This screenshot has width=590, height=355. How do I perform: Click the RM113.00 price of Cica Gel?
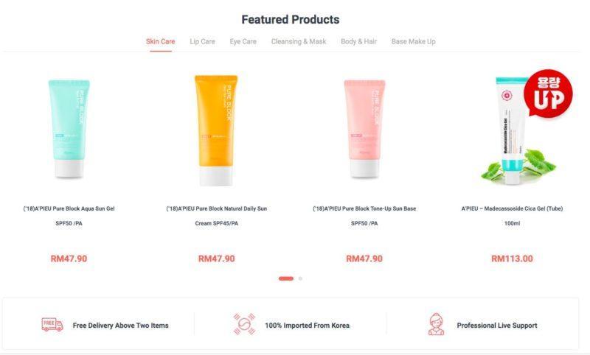click(512, 259)
